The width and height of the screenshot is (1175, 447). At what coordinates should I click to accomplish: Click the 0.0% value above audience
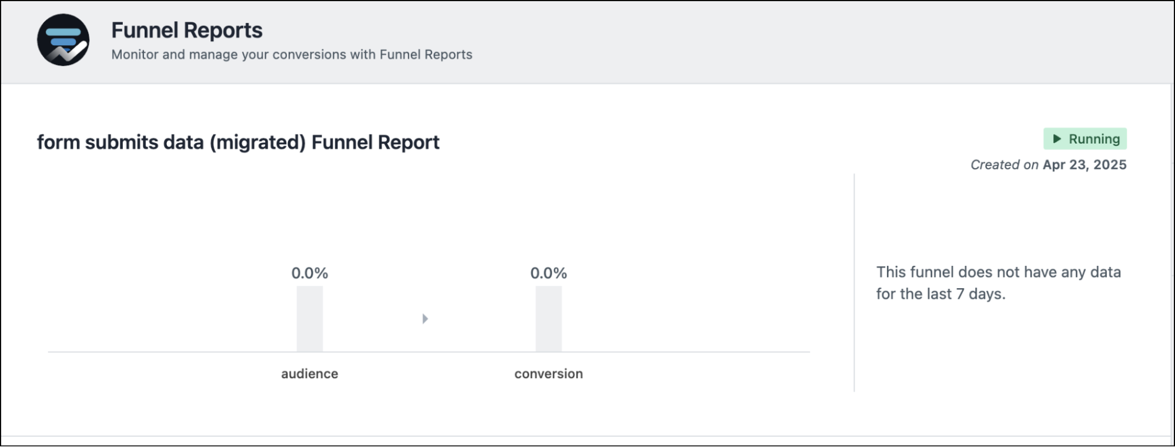[x=310, y=273]
